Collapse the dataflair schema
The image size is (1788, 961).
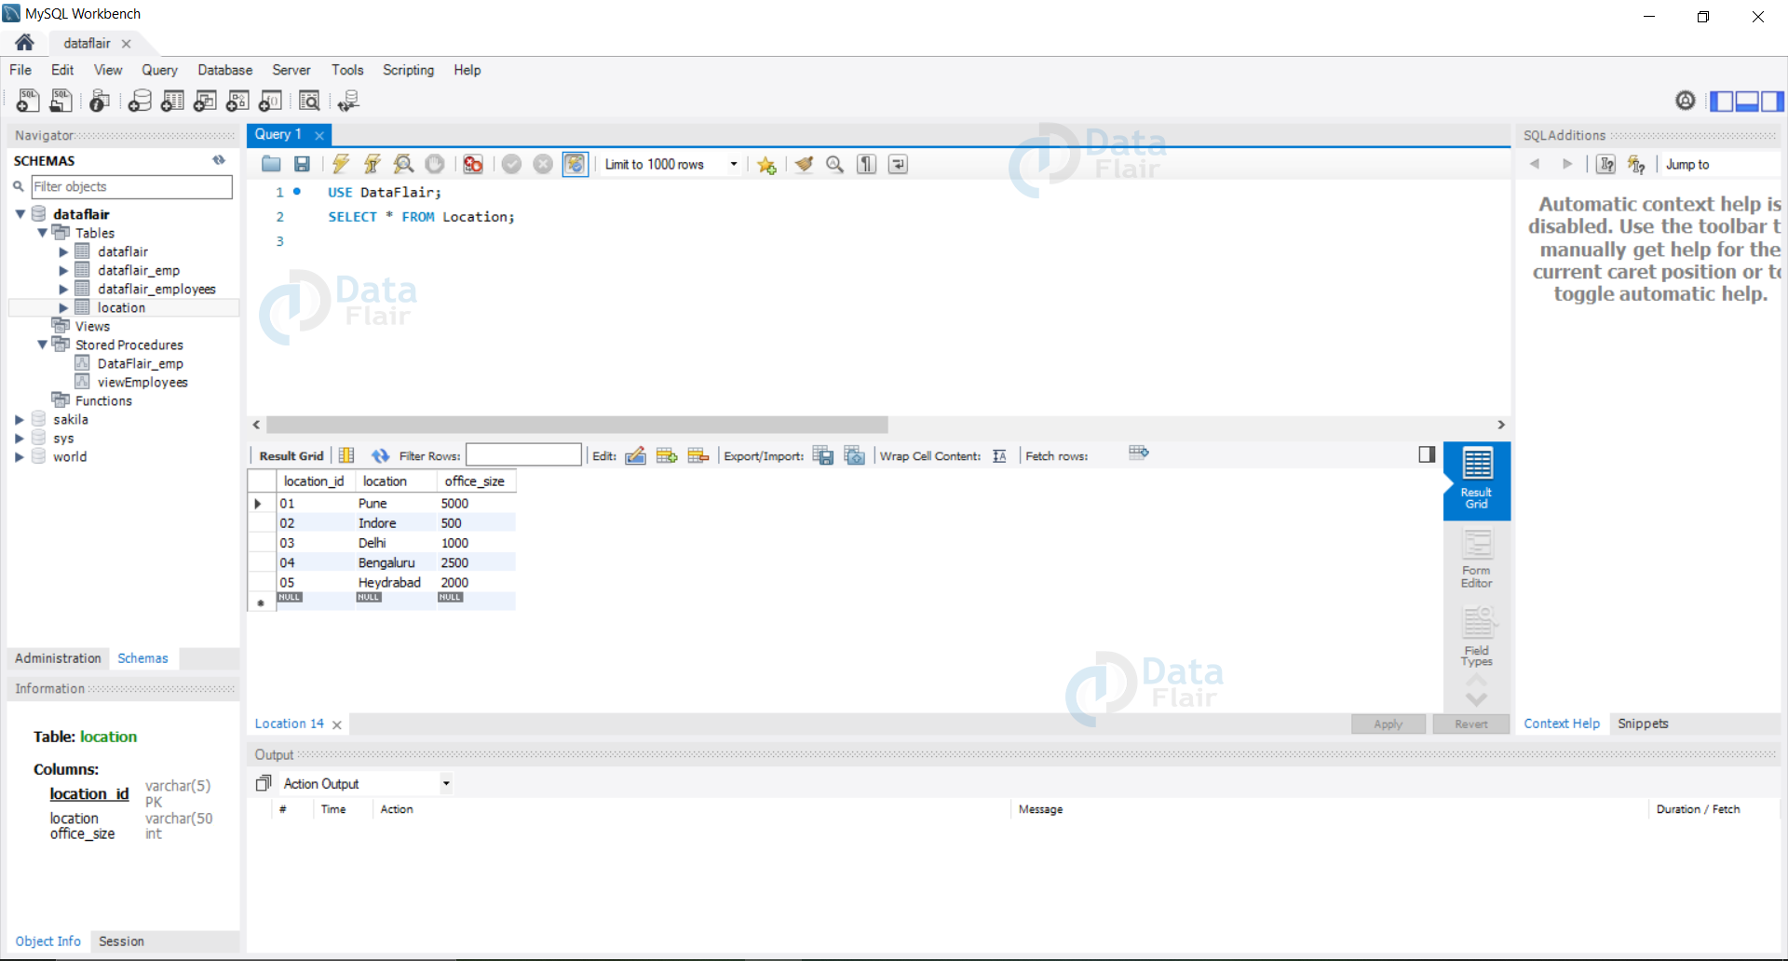(x=20, y=214)
